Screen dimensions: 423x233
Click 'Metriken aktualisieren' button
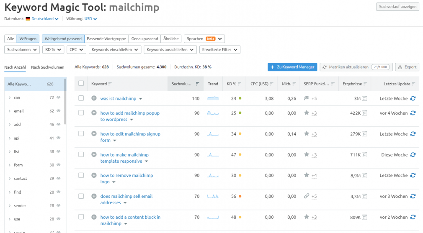pyautogui.click(x=356, y=67)
